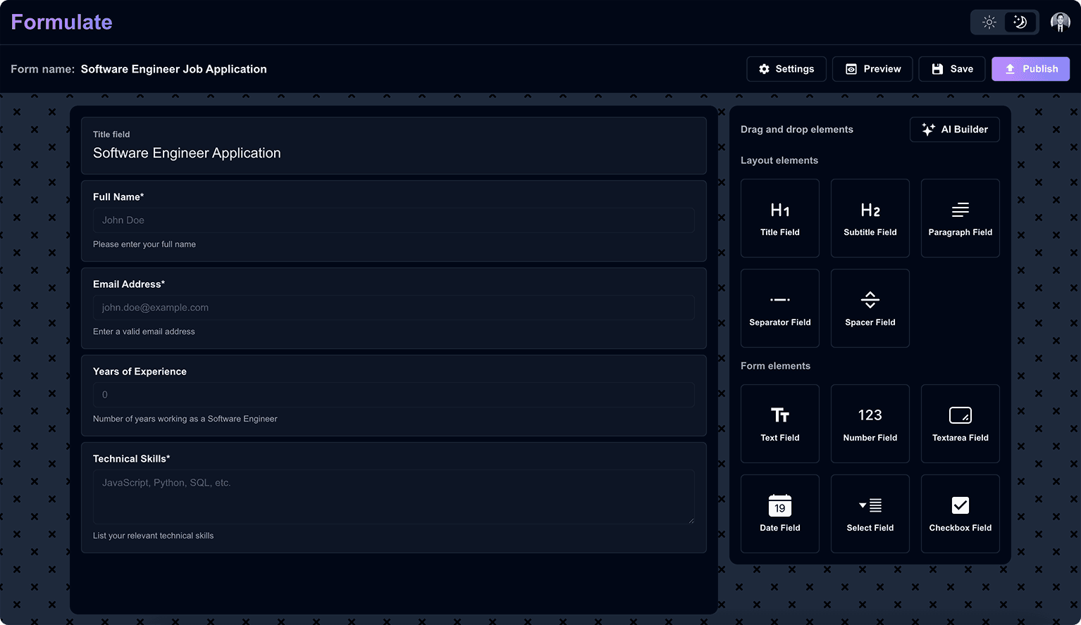Viewport: 1081px width, 625px height.
Task: Select the Select Field dropdown element
Action: pos(870,513)
